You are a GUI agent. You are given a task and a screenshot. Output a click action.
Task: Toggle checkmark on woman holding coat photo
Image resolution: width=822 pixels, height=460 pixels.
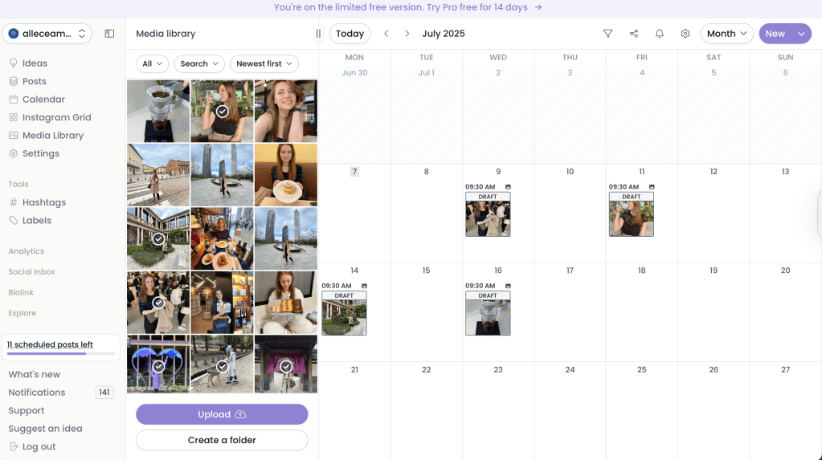pyautogui.click(x=158, y=303)
